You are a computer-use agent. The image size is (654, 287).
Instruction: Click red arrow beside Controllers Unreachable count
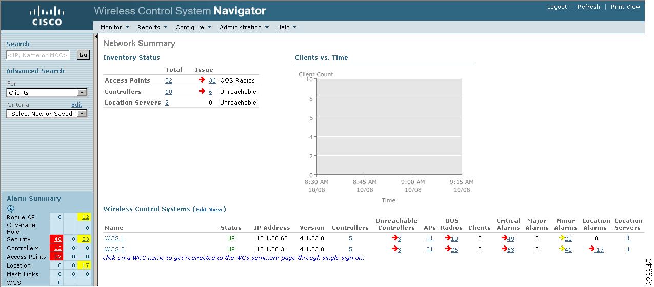[202, 92]
